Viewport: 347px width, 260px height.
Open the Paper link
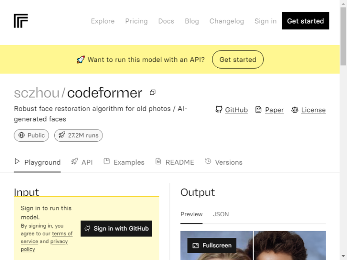[274, 110]
